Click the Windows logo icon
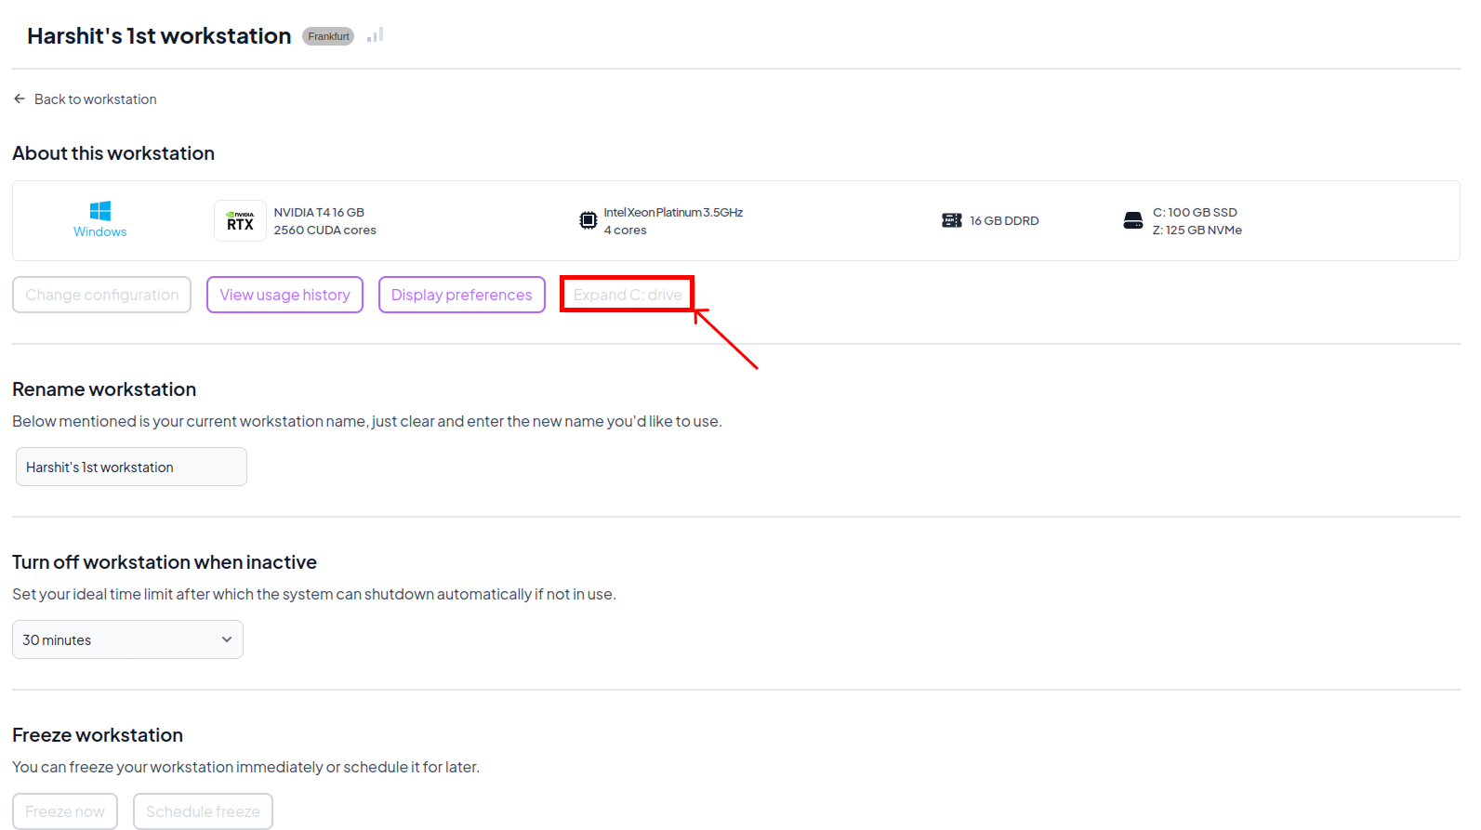Viewport: 1481px width, 830px height. tap(100, 211)
